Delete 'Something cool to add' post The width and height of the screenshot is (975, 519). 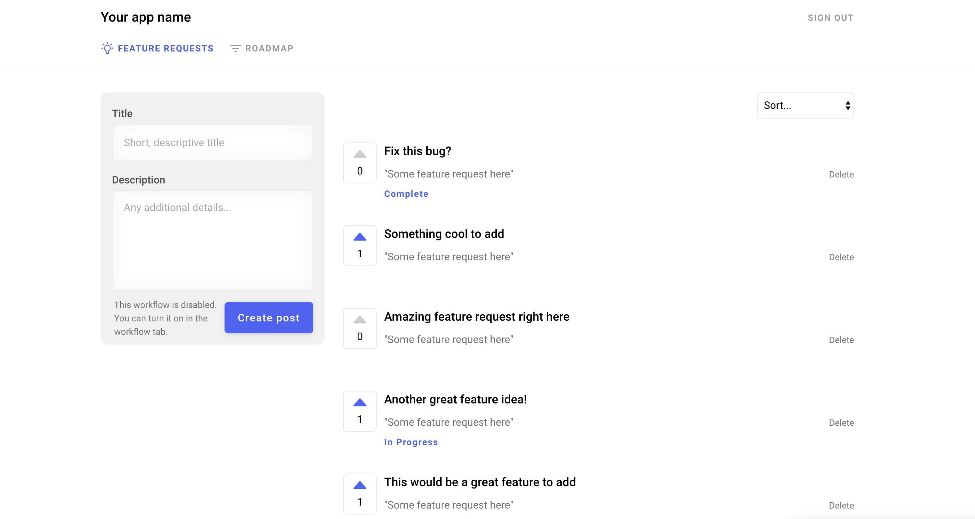coord(841,257)
